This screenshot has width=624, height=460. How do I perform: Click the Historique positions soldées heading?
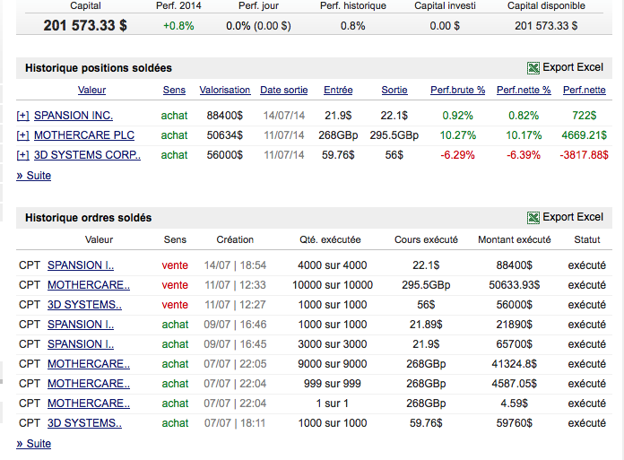pyautogui.click(x=99, y=68)
